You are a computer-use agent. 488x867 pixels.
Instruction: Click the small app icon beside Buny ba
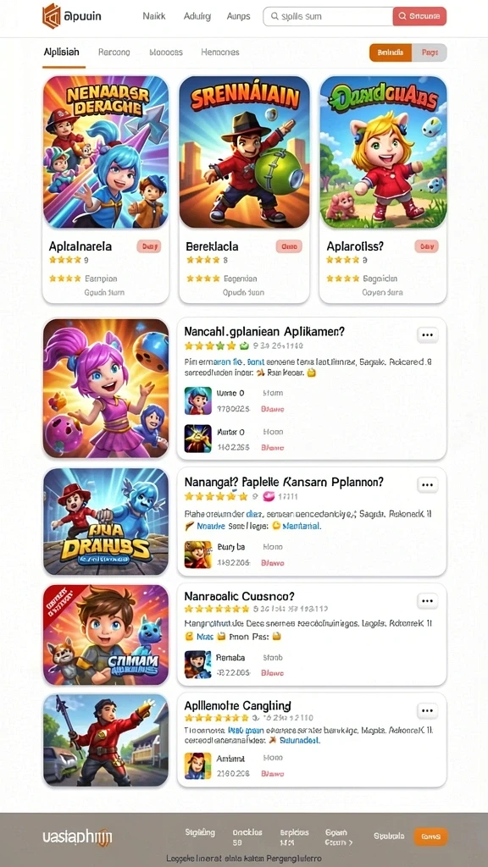[197, 555]
